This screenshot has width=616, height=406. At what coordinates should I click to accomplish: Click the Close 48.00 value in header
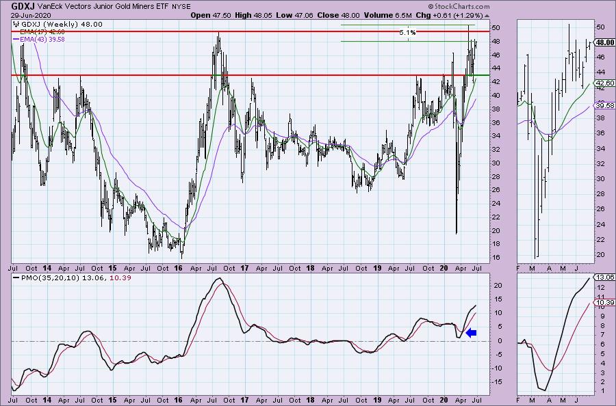[338, 15]
